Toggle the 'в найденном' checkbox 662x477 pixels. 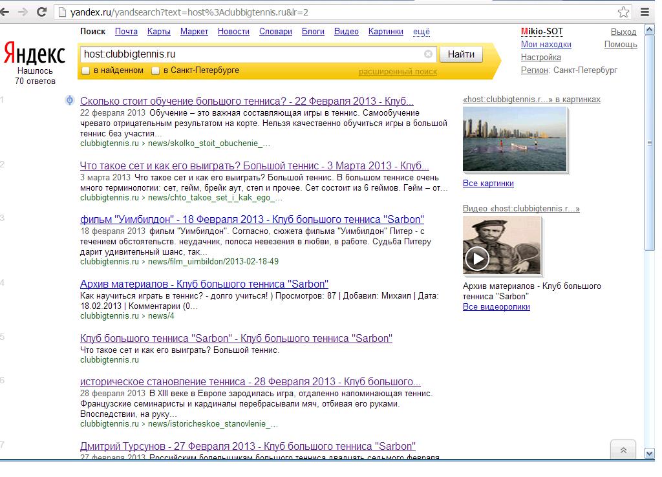[86, 70]
